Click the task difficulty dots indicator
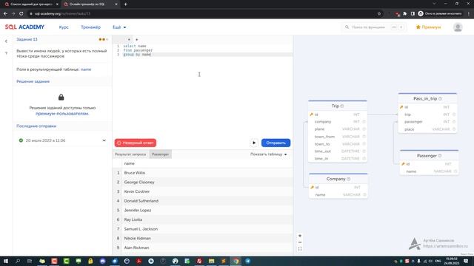 pos(103,39)
